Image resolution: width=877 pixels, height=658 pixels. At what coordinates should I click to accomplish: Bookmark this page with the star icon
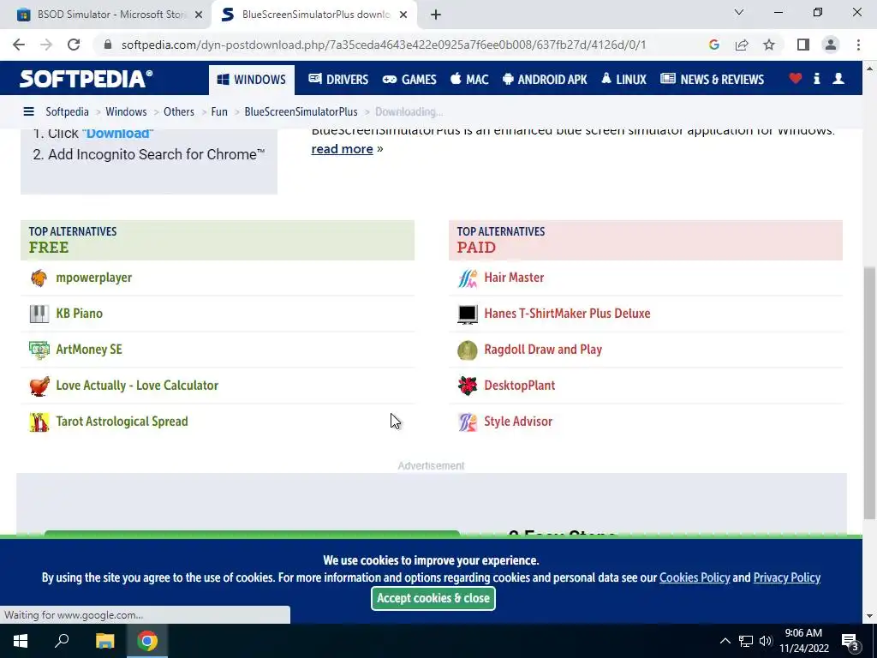point(769,45)
